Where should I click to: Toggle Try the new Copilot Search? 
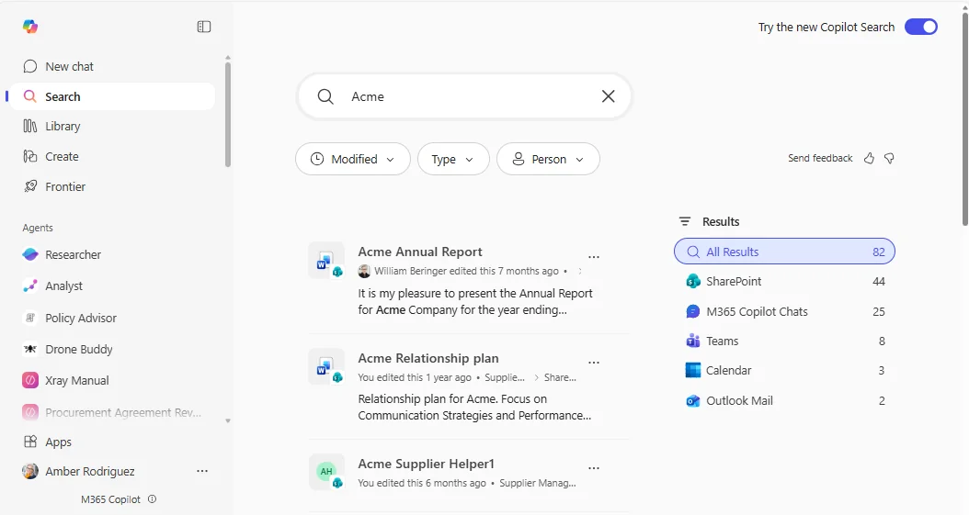(x=921, y=27)
